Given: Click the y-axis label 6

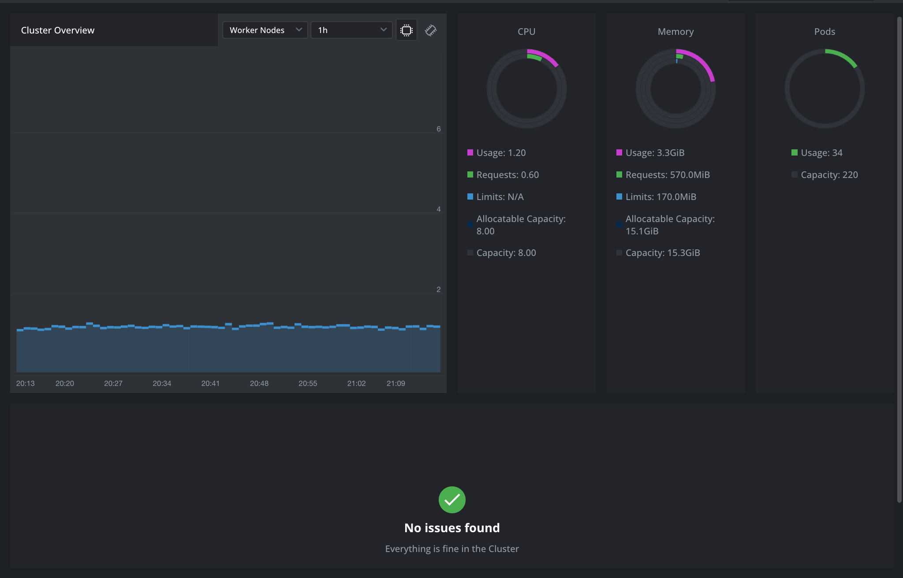Looking at the screenshot, I should click(x=439, y=129).
